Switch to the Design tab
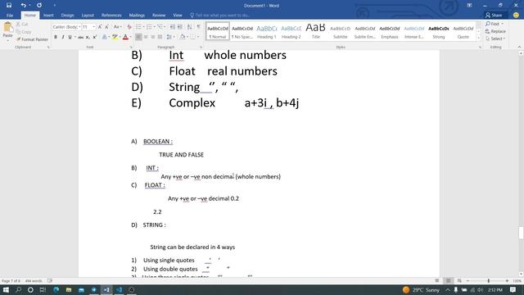This screenshot has width=524, height=295. [67, 16]
